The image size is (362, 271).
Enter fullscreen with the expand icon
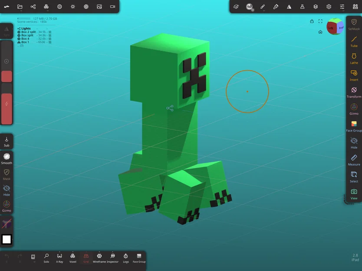click(x=320, y=21)
